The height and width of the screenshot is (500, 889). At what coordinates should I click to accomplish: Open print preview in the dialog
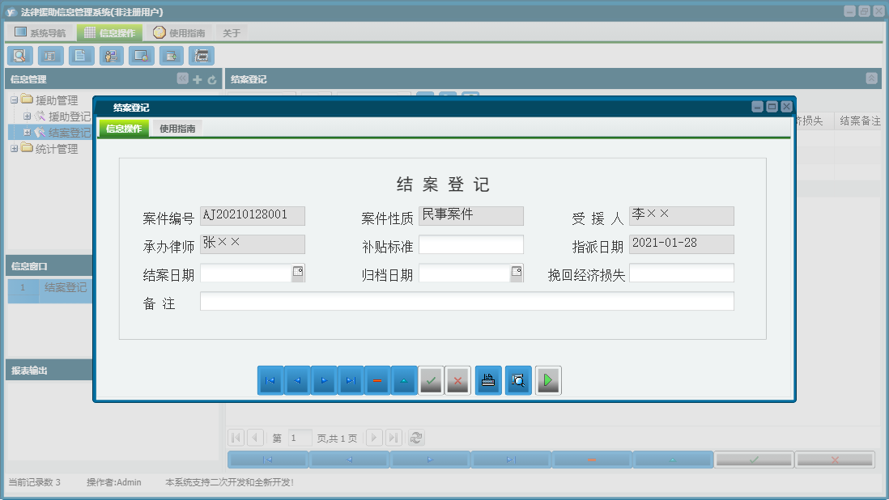point(519,379)
